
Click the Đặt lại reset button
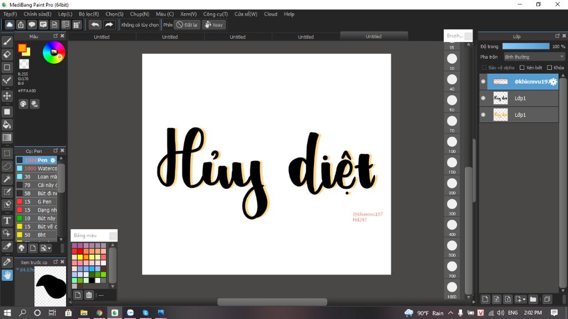[x=187, y=24]
